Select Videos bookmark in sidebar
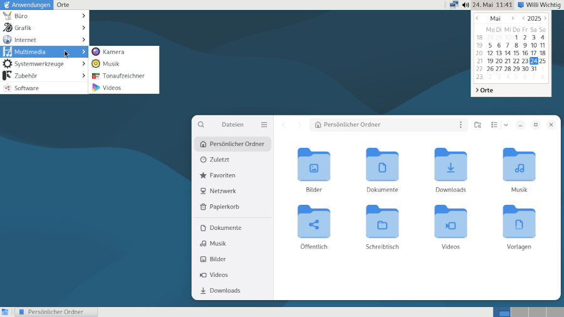The height and width of the screenshot is (317, 564). pyautogui.click(x=232, y=275)
